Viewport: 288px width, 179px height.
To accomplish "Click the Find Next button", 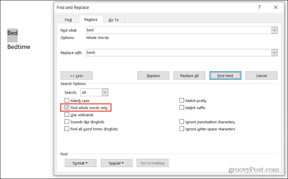I will [x=225, y=76].
